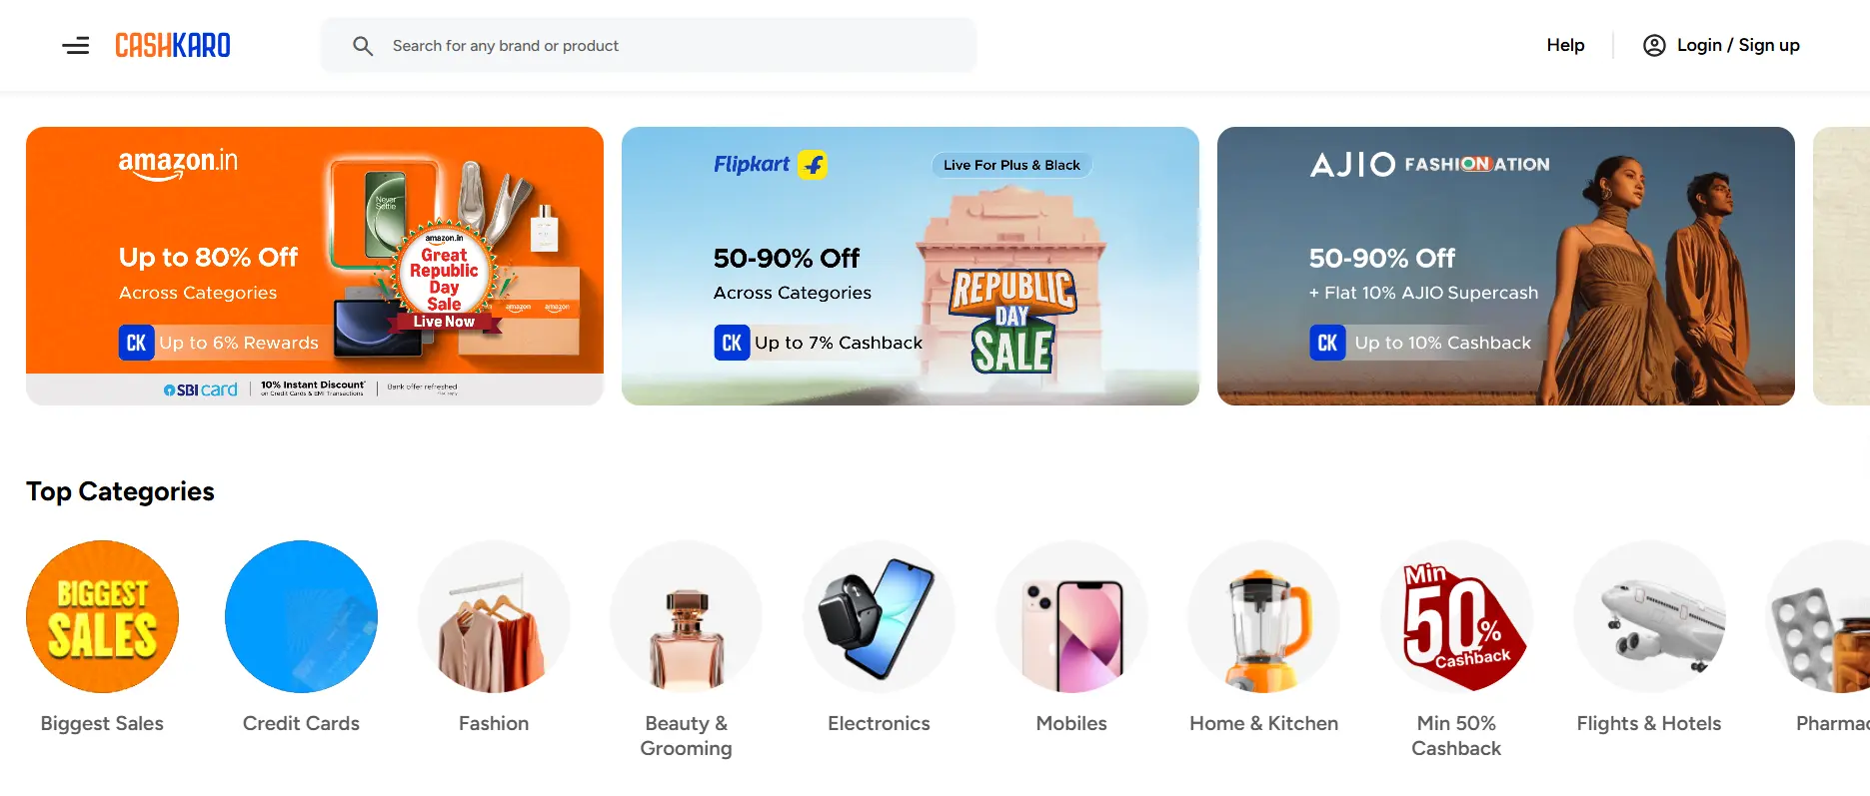Open the hamburger navigation menu
The width and height of the screenshot is (1870, 796).
76,45
